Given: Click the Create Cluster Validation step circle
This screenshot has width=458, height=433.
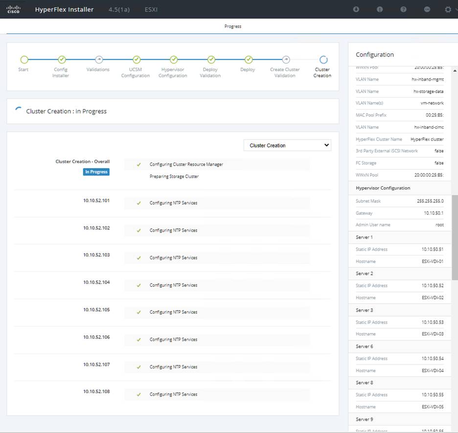Looking at the screenshot, I should 286,60.
